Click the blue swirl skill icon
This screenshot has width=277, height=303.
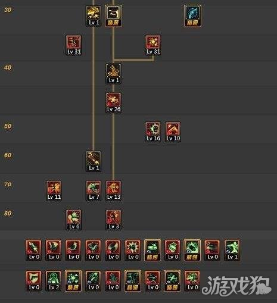pyautogui.click(x=192, y=16)
